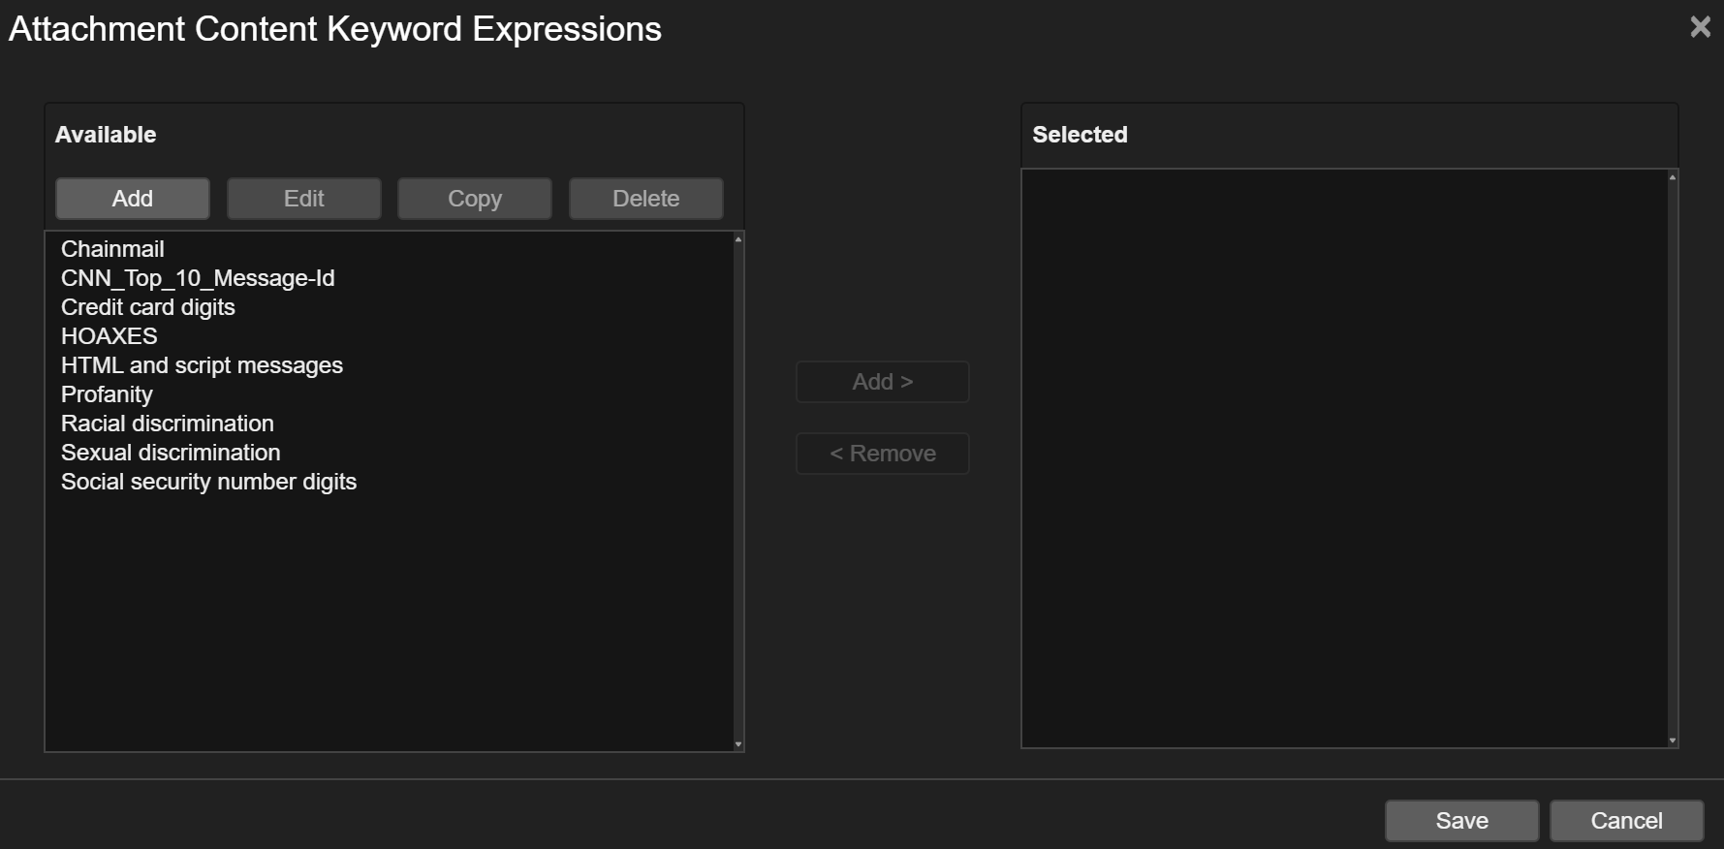Image resolution: width=1724 pixels, height=849 pixels.
Task: Choose Credit card digits entry
Action: click(x=148, y=307)
